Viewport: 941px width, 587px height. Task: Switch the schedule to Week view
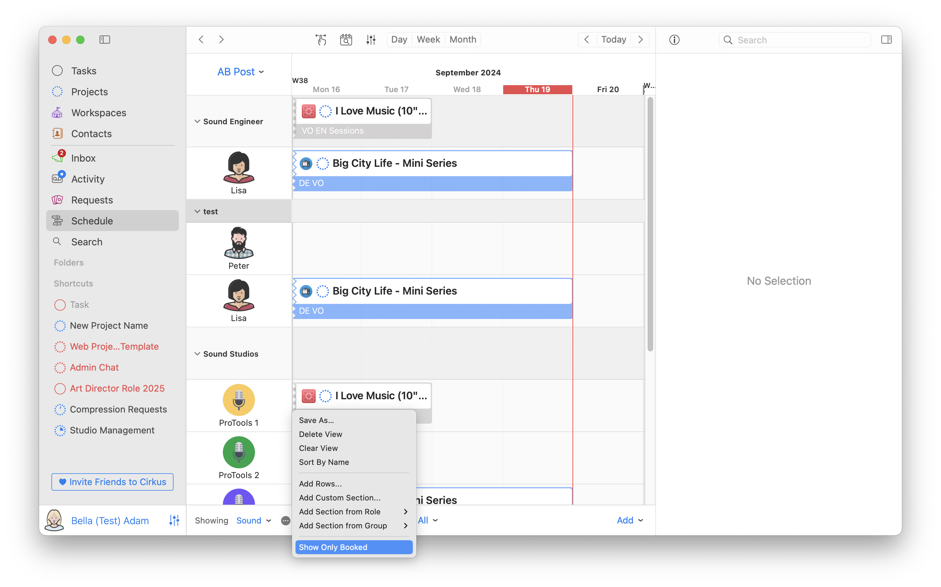coord(428,39)
